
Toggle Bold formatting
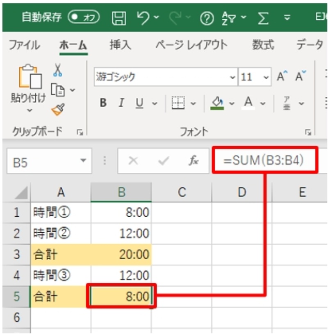[103, 103]
